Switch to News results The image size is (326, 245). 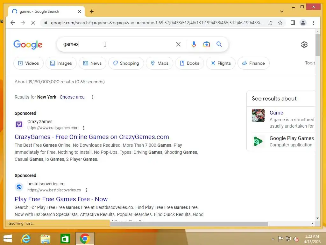pos(93,63)
